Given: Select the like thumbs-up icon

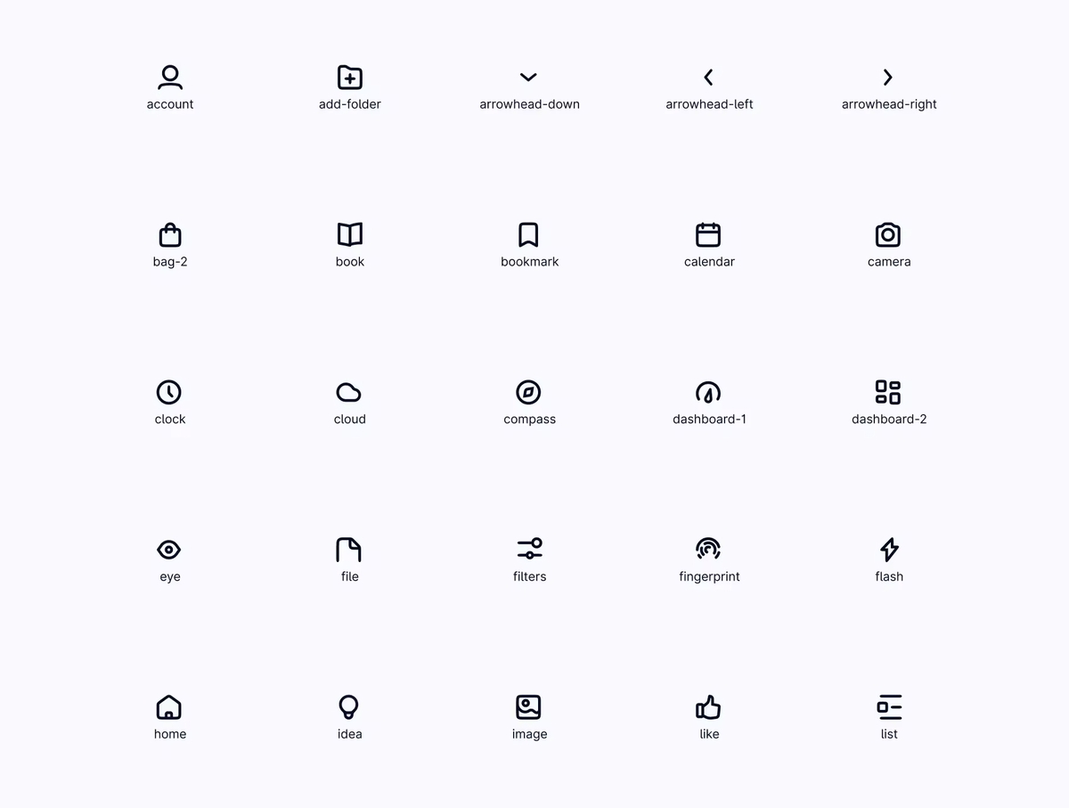Looking at the screenshot, I should pyautogui.click(x=708, y=707).
